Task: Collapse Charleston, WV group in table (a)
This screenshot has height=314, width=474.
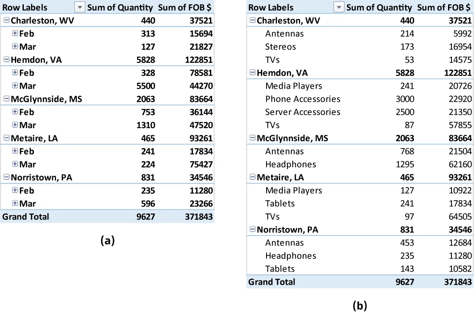Action: coord(6,20)
